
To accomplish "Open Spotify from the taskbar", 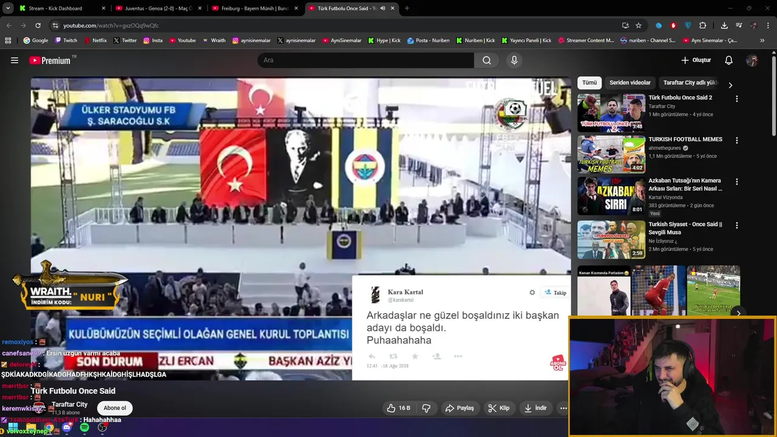I will tap(84, 428).
